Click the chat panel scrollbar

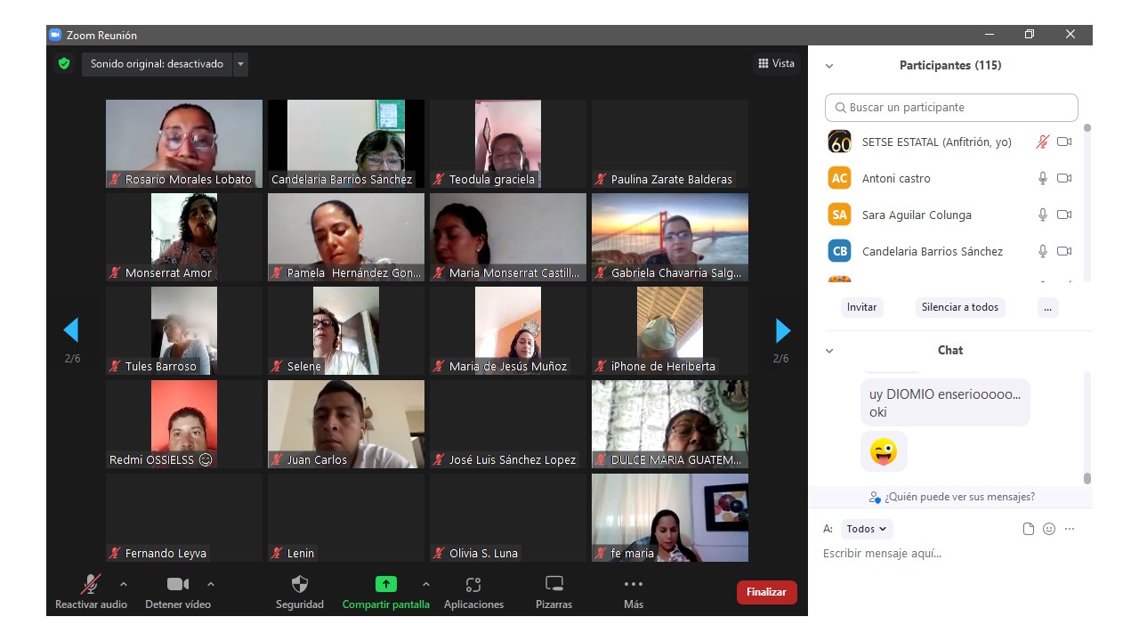click(1086, 478)
